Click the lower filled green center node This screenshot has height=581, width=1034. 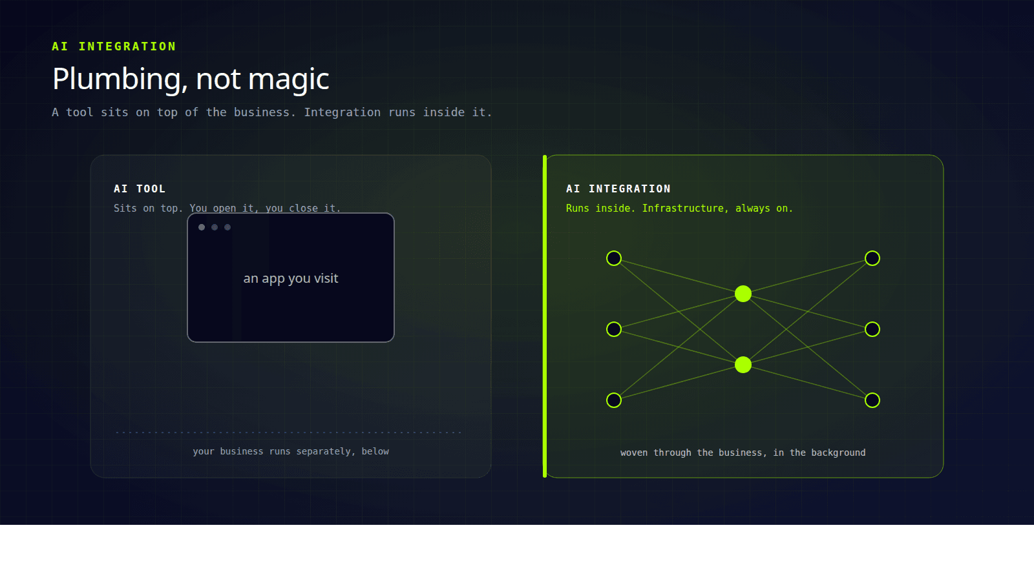click(743, 365)
